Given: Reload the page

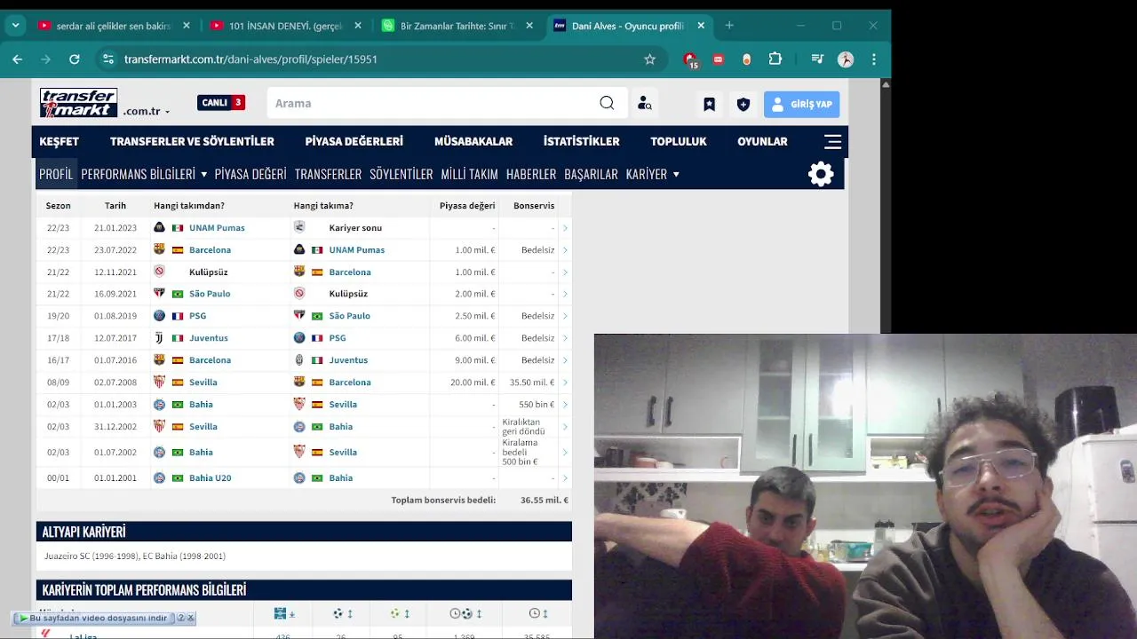Looking at the screenshot, I should pyautogui.click(x=75, y=59).
